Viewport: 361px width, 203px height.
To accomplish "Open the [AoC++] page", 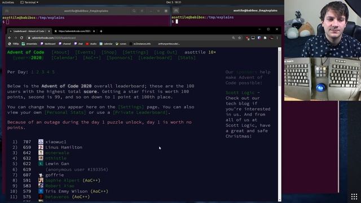I will 92,58.
